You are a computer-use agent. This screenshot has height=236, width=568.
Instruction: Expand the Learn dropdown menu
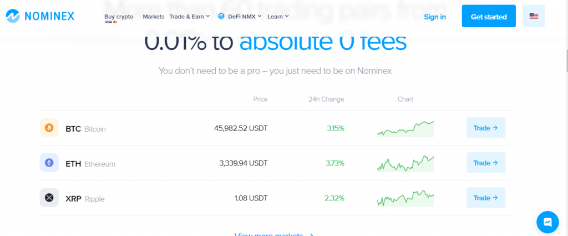click(x=278, y=16)
